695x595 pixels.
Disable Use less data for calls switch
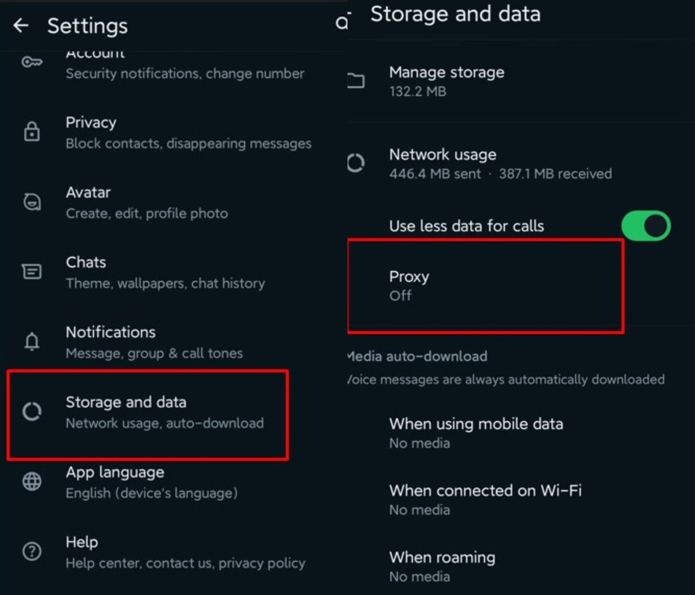645,226
